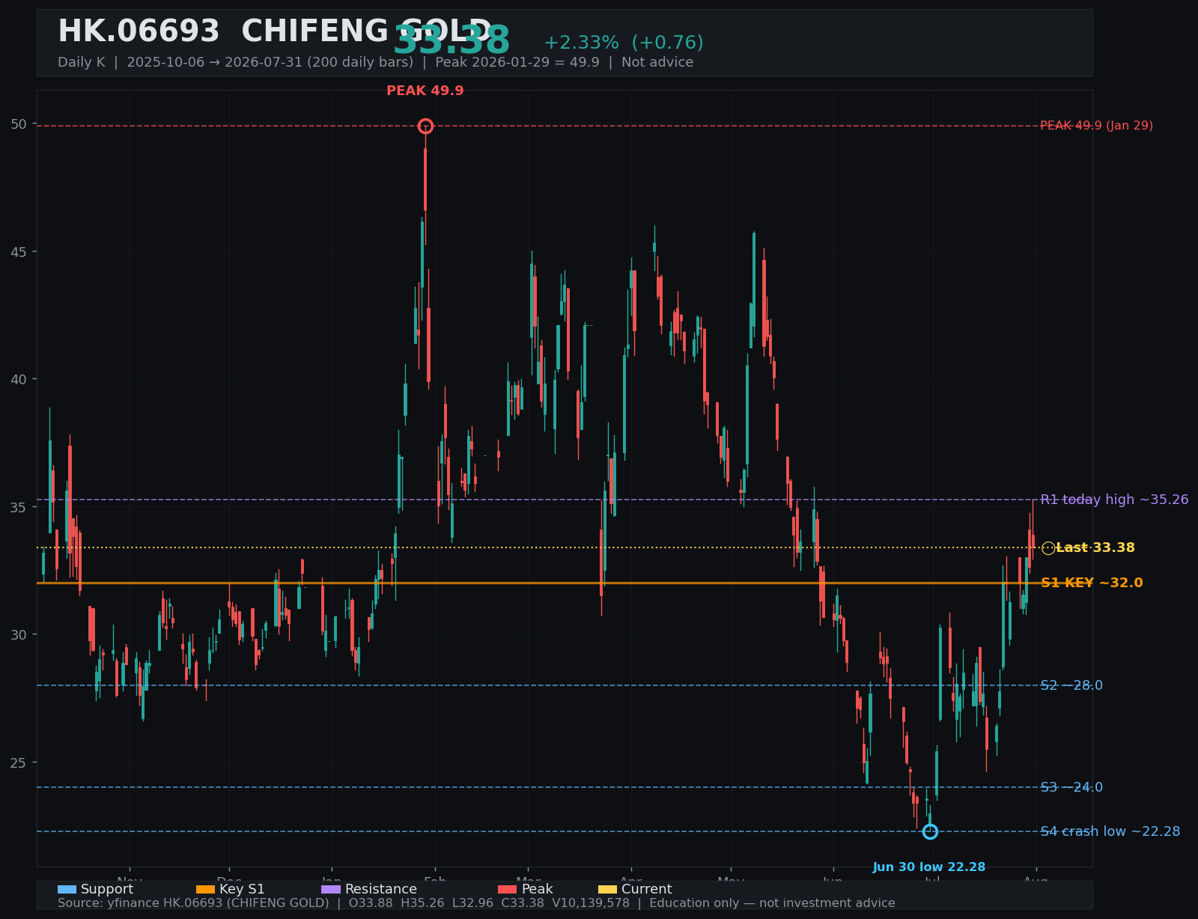This screenshot has width=1198, height=919.
Task: Click the yellow Current legend swatch
Action: pos(607,890)
